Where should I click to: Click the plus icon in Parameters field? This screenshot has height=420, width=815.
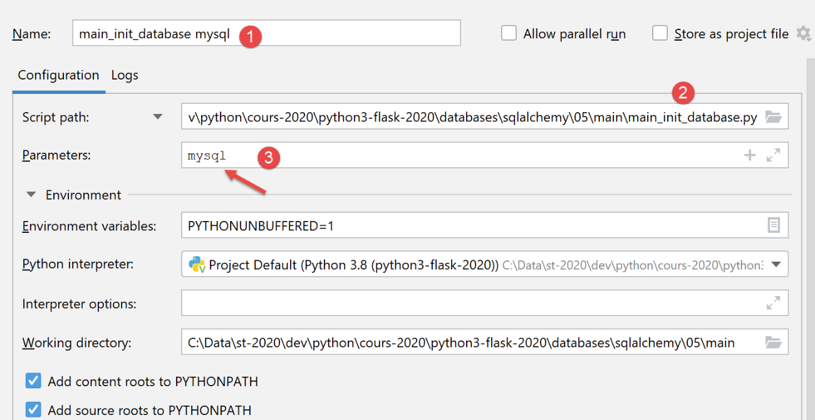(749, 155)
